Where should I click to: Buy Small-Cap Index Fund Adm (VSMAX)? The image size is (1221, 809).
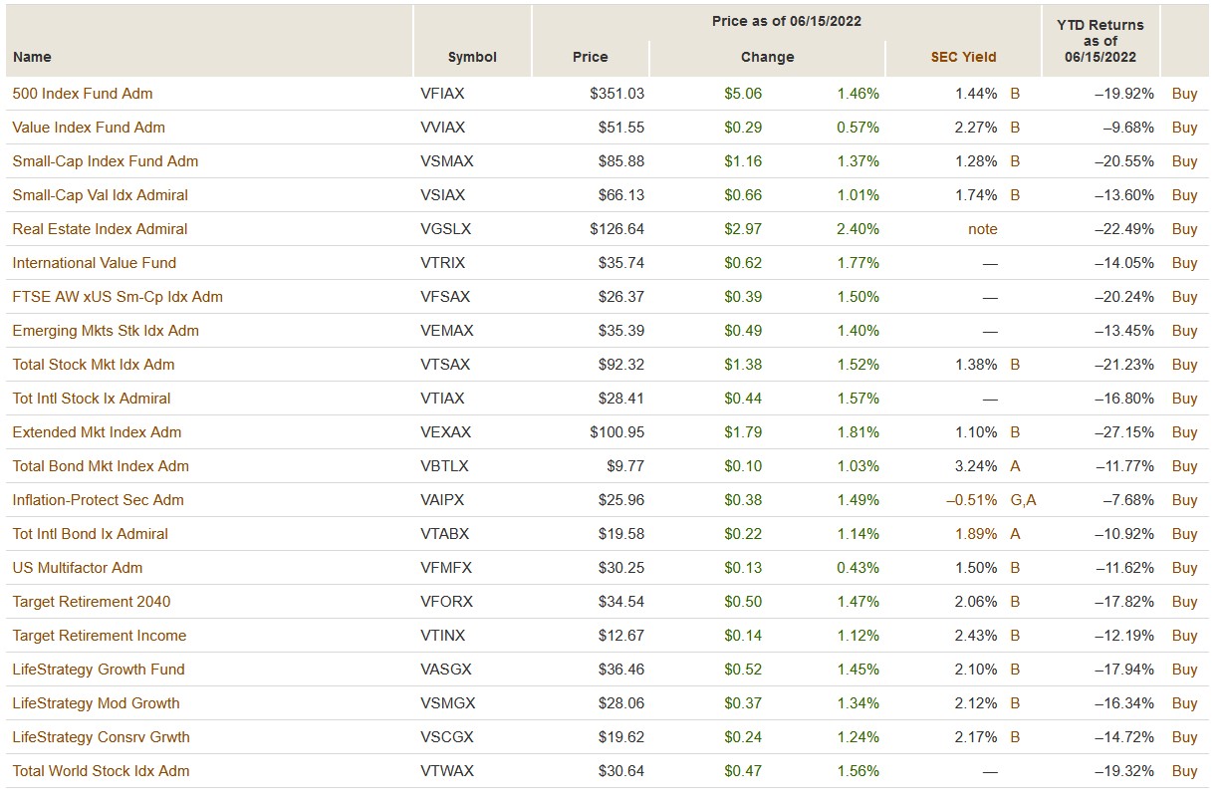(1184, 161)
